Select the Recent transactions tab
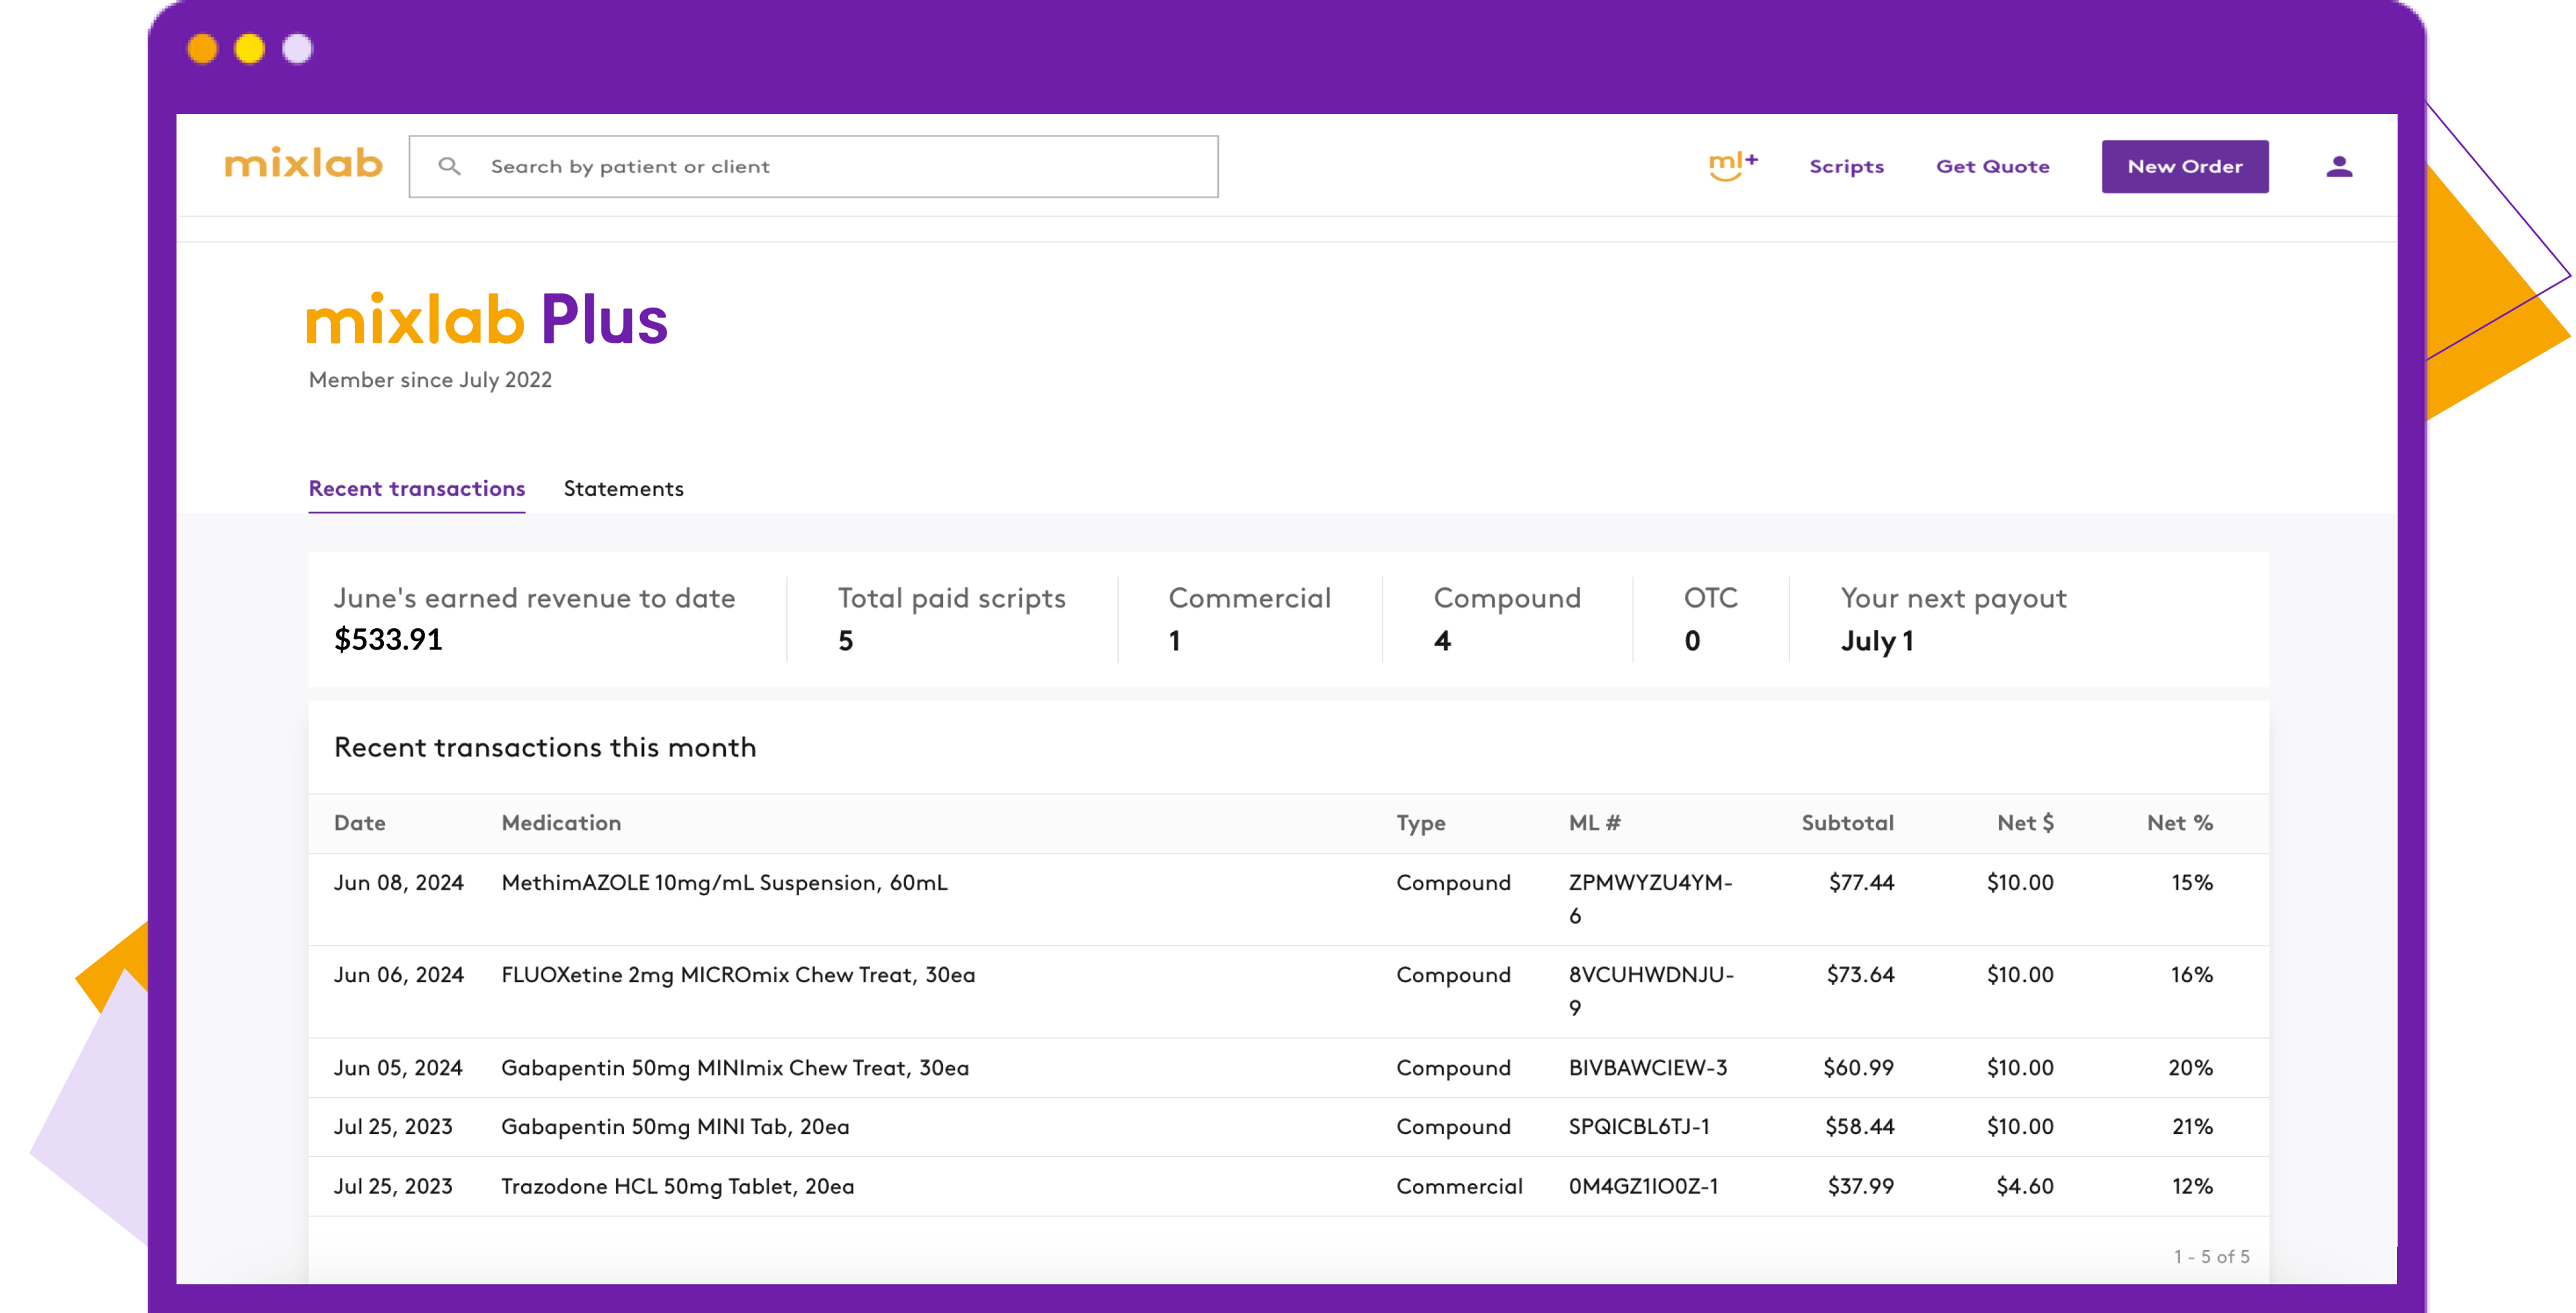This screenshot has width=2576, height=1313. click(x=416, y=489)
